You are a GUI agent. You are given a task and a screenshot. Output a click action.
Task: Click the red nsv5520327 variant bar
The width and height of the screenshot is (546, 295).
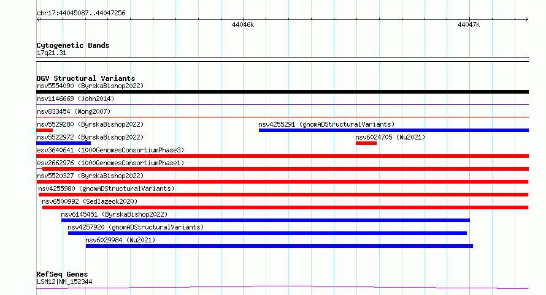pos(282,182)
